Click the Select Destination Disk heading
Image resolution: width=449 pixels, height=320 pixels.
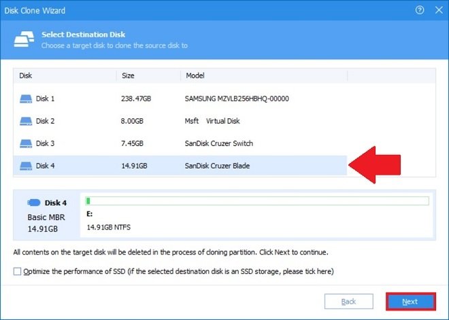pyautogui.click(x=83, y=35)
